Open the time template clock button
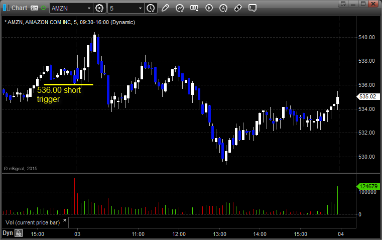The image size is (382, 240). [x=151, y=8]
